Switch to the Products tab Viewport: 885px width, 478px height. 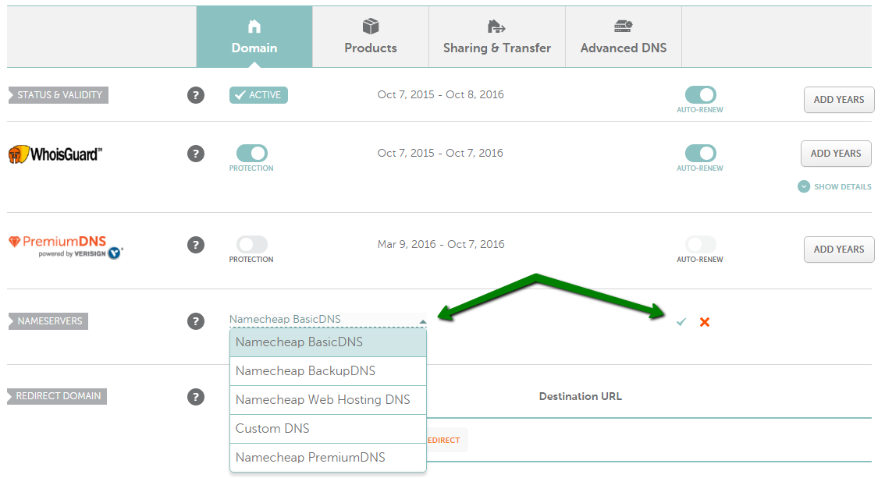(370, 37)
